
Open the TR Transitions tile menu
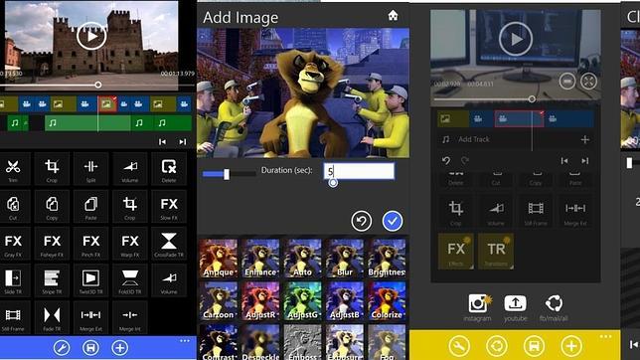point(496,252)
